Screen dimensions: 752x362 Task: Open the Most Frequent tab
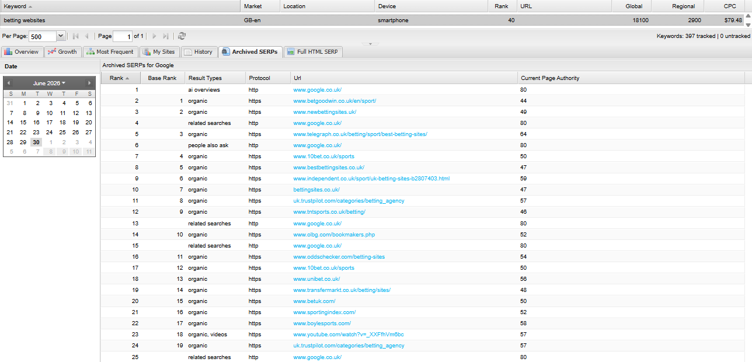pyautogui.click(x=110, y=52)
